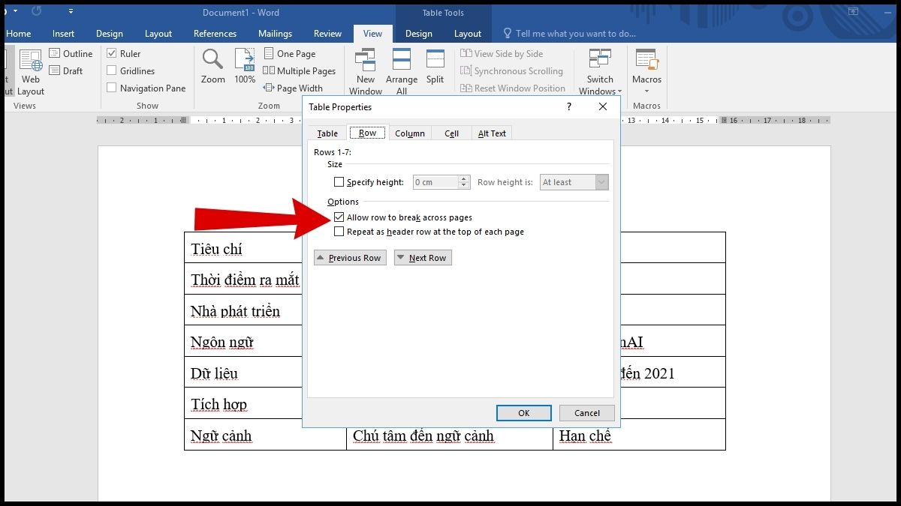Switch to the Column tab in dialog
Screen dimensions: 901x506
pyautogui.click(x=410, y=133)
